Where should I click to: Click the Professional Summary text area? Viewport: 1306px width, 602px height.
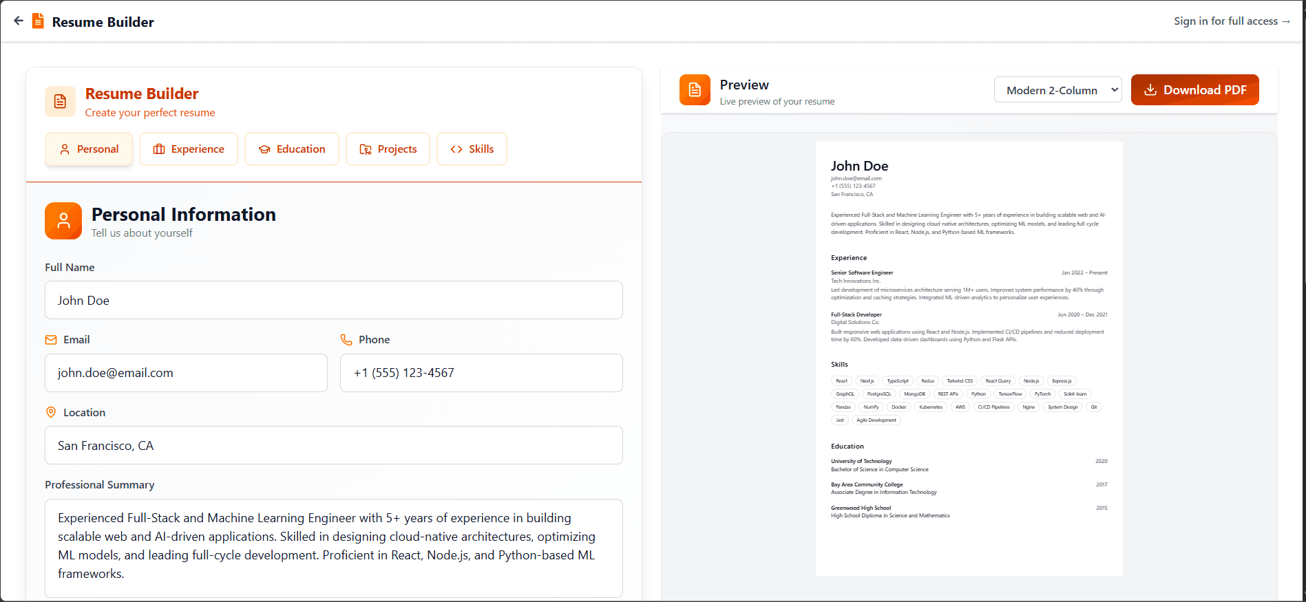click(334, 548)
